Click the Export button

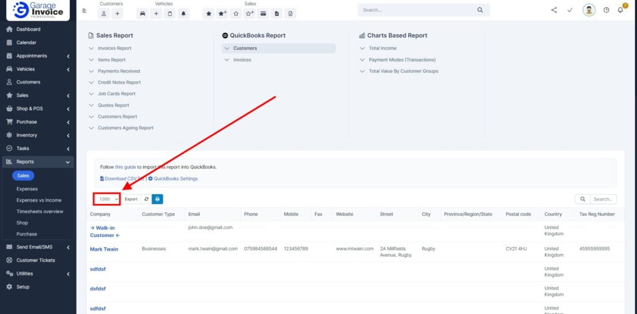click(x=131, y=199)
